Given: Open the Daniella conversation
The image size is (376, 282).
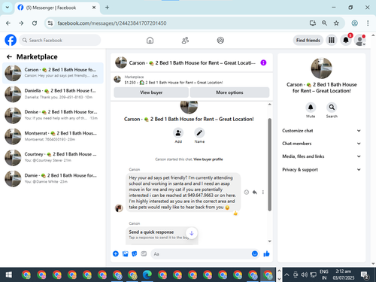Looking at the screenshot, I should (53, 94).
